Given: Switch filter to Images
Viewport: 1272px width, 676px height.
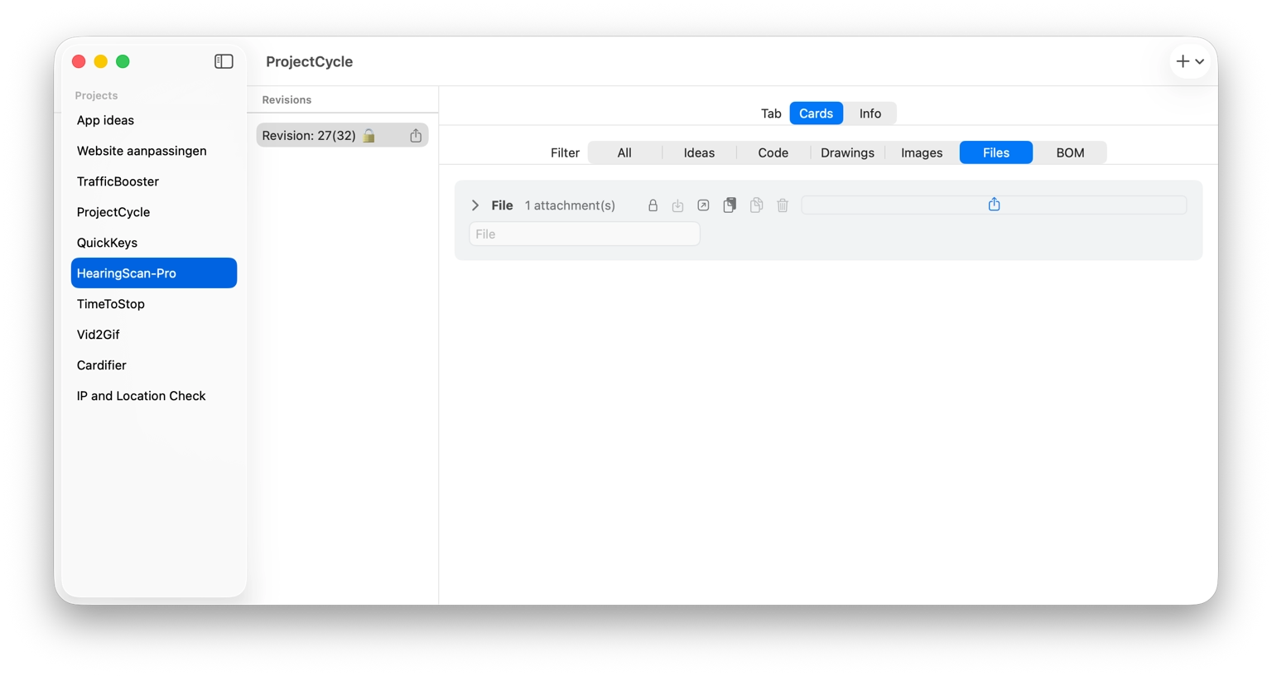Looking at the screenshot, I should (x=921, y=152).
